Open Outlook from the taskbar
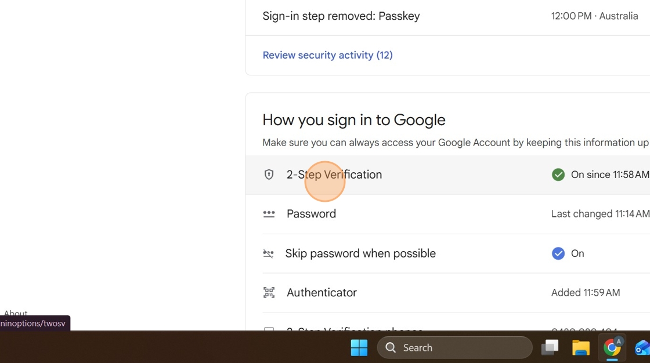The width and height of the screenshot is (650, 363). 642,347
